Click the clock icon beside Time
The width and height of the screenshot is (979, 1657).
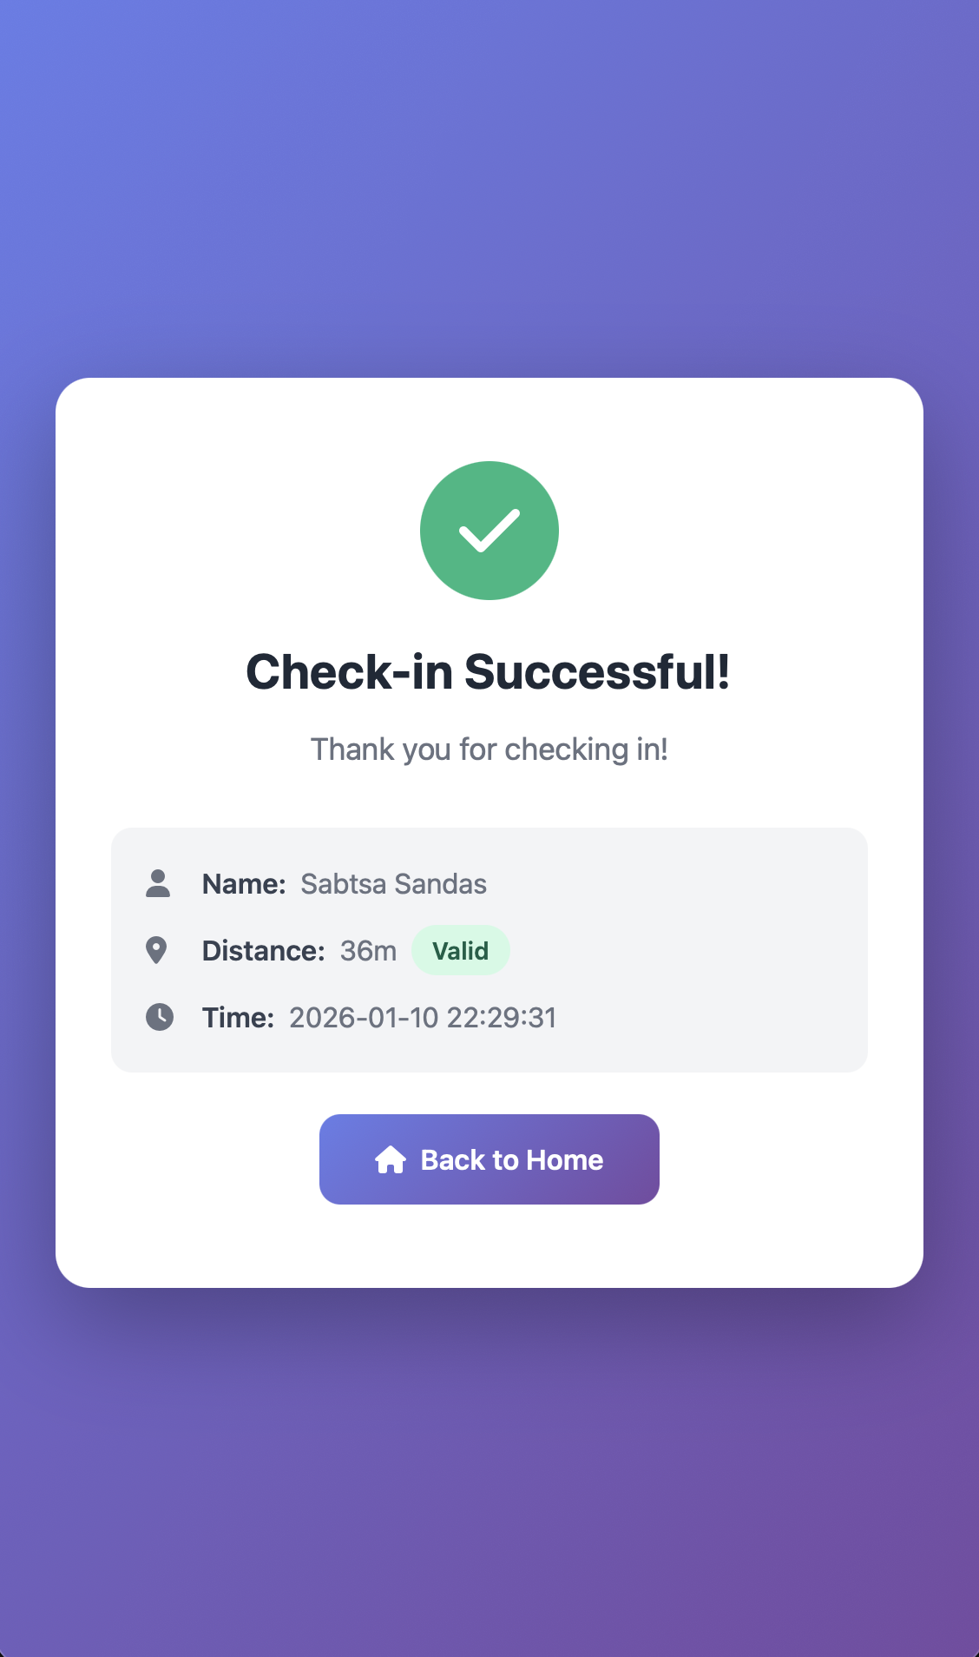tap(160, 1017)
